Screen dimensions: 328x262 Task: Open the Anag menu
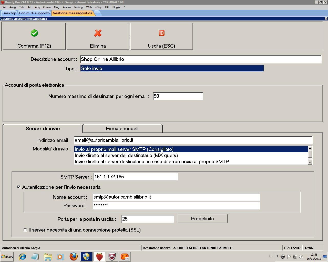coord(12,7)
